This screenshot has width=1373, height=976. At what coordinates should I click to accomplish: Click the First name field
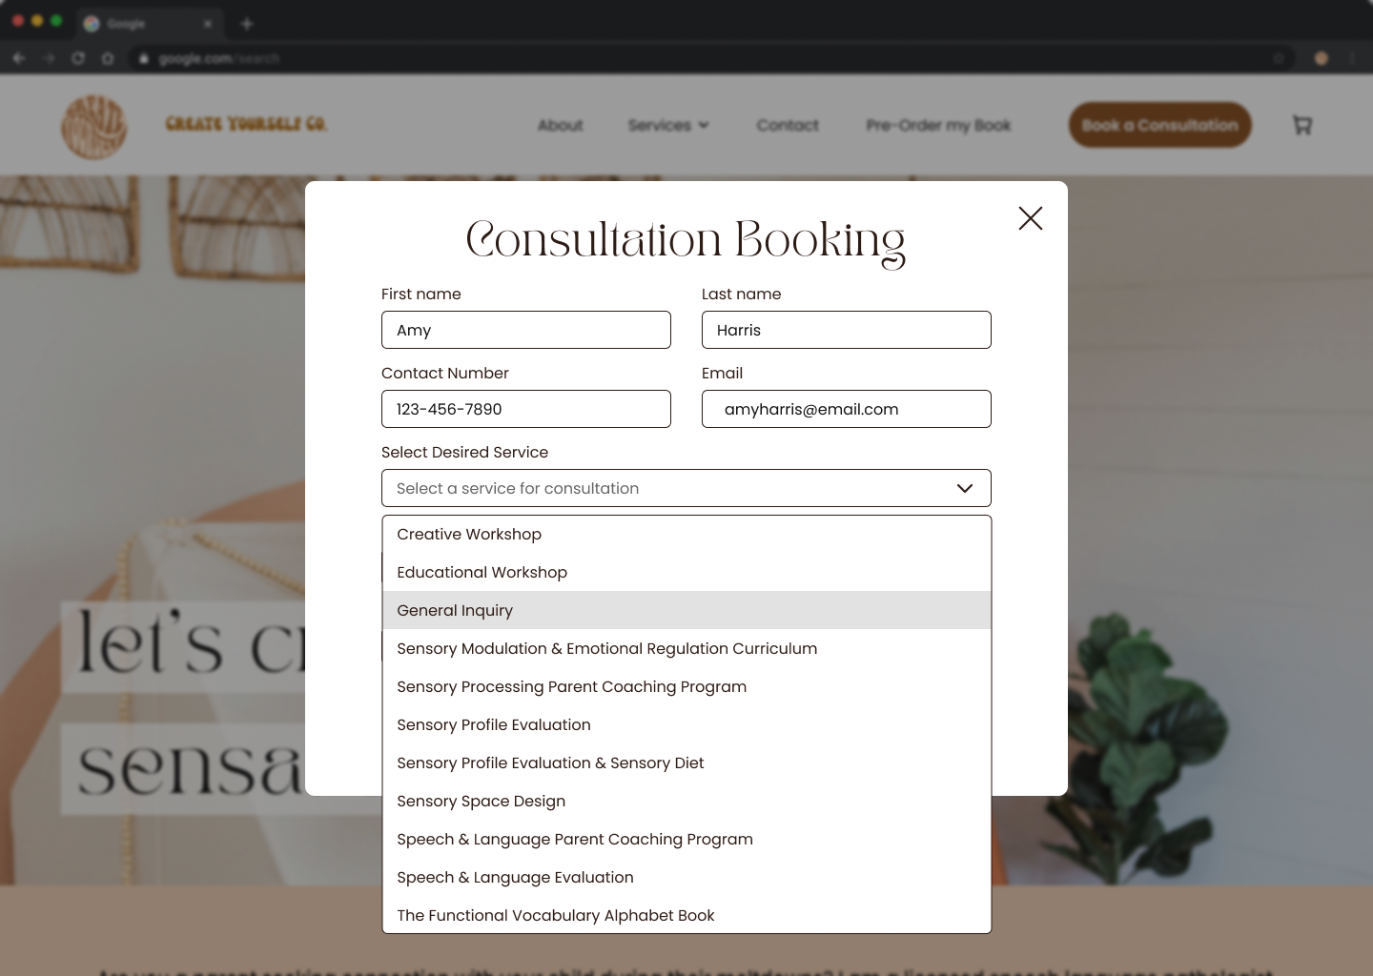[x=526, y=330]
